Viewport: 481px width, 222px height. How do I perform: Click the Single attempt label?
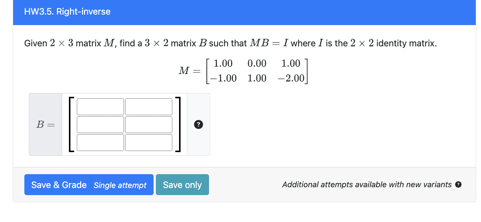pyautogui.click(x=120, y=185)
